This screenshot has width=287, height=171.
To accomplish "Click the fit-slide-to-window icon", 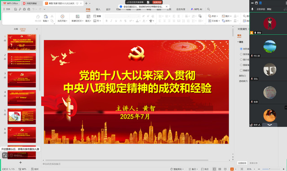I will click(242, 169).
